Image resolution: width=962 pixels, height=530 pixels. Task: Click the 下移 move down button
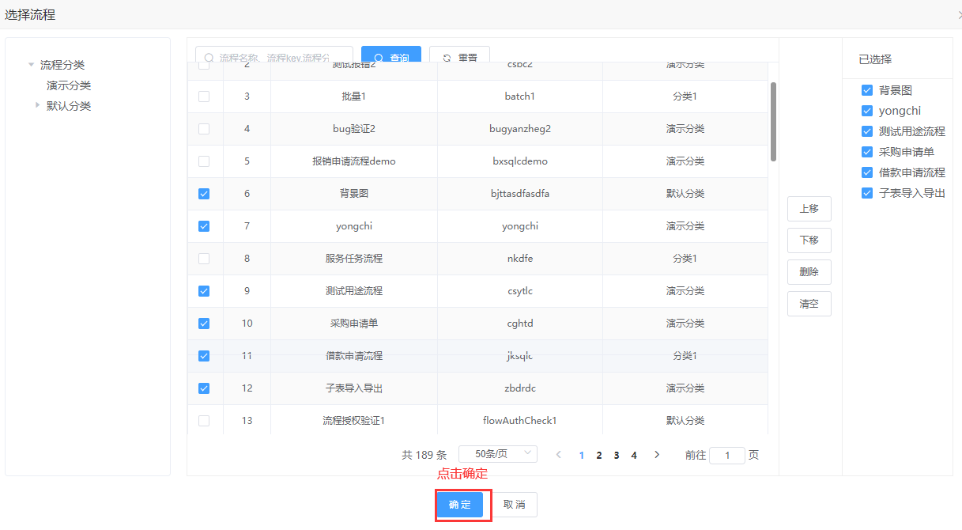pos(809,240)
